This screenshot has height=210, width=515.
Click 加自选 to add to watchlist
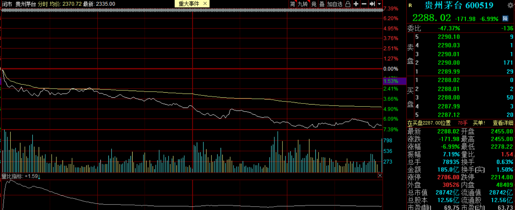point(335,4)
